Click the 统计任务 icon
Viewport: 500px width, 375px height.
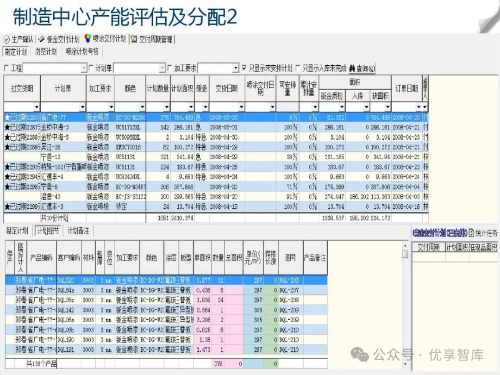pyautogui.click(x=471, y=233)
